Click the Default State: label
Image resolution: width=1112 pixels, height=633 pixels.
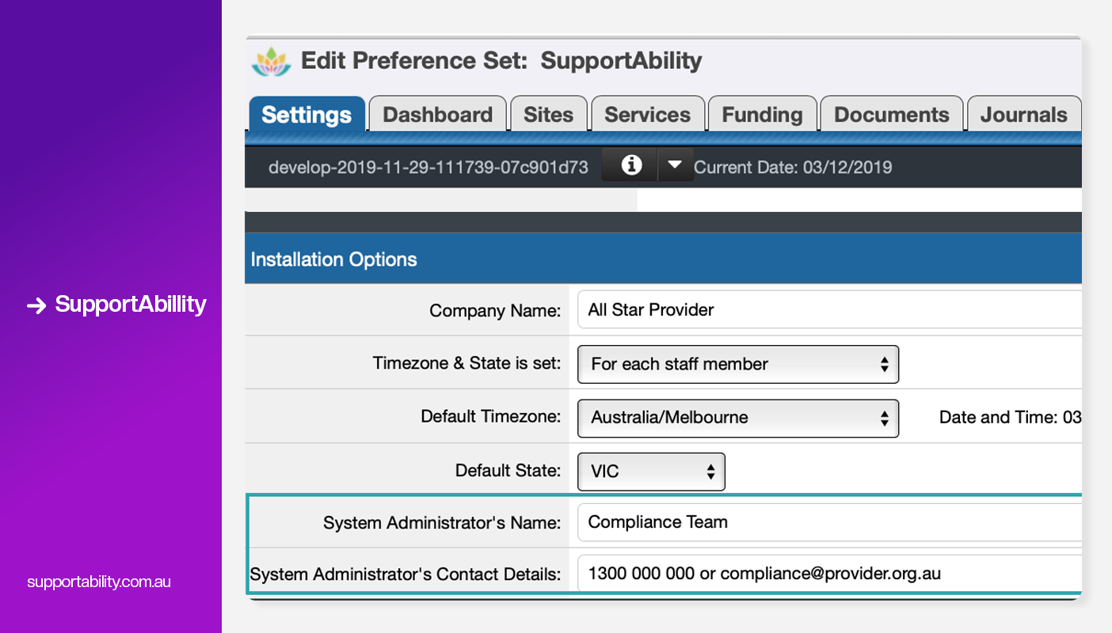pos(508,471)
